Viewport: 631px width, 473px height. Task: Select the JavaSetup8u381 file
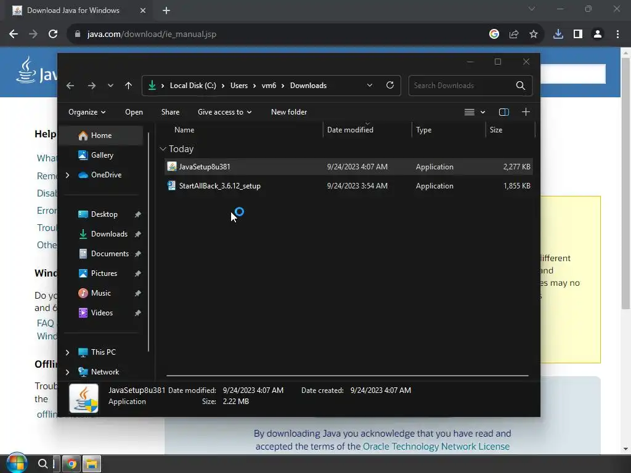(349, 166)
